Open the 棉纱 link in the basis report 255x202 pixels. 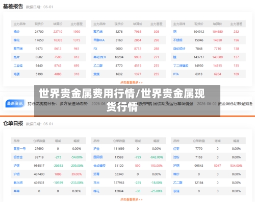pyautogui.click(x=17, y=32)
